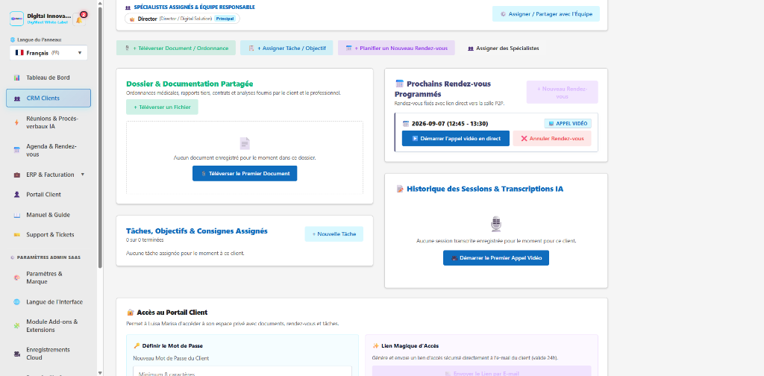The image size is (764, 376).
Task: Open Paramètres & Marque settings
Action: (x=48, y=278)
